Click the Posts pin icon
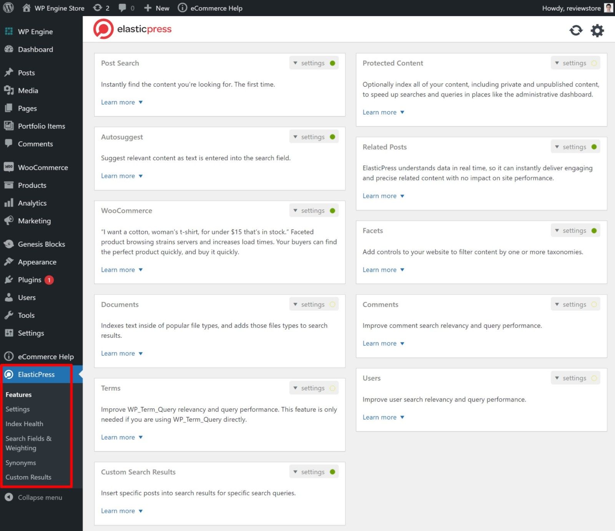 (x=9, y=73)
